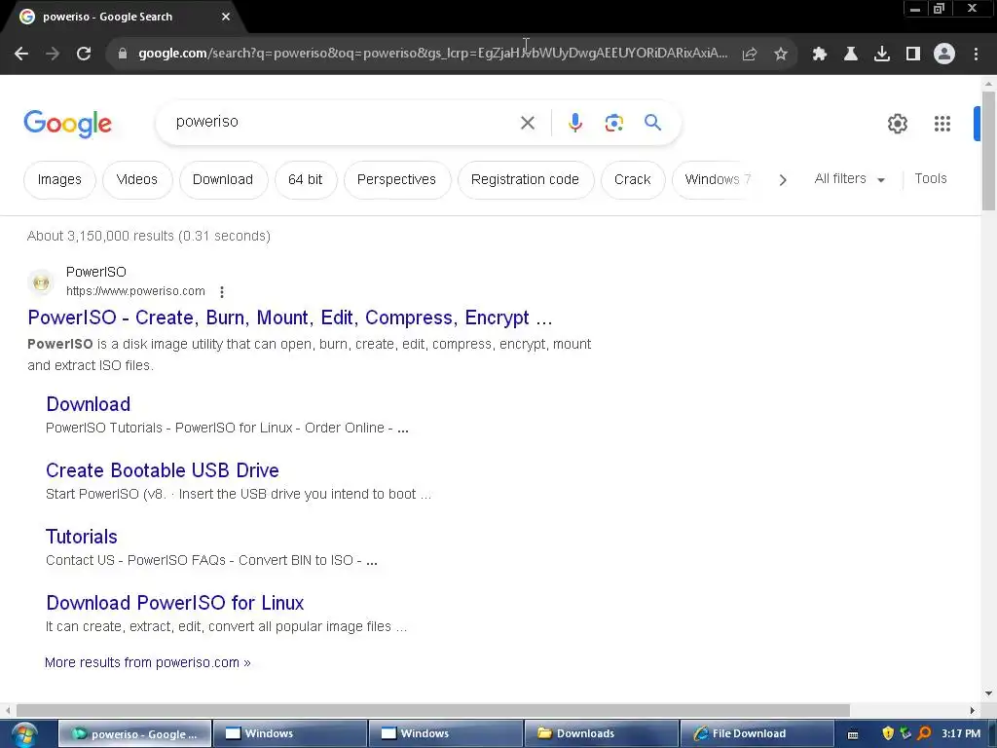Click the padlock site info icon
Screen dimensions: 997x748
pyautogui.click(x=123, y=54)
